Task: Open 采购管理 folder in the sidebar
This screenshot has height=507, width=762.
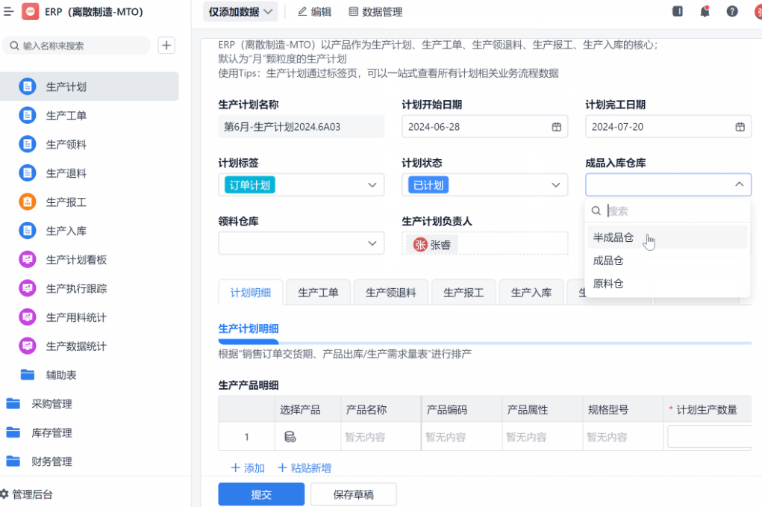Action: [x=90, y=403]
